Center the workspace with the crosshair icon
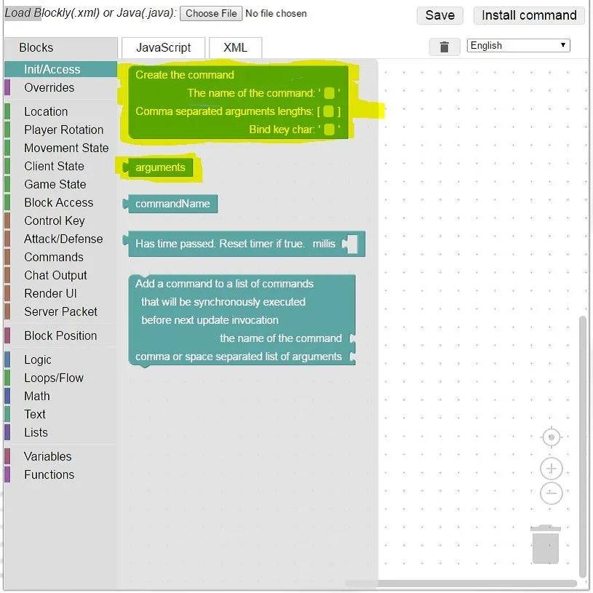Viewport: 593px width, 593px height. [552, 437]
